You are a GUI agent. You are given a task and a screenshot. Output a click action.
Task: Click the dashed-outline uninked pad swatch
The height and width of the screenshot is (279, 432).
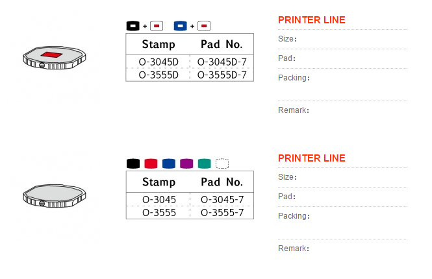[222, 164]
